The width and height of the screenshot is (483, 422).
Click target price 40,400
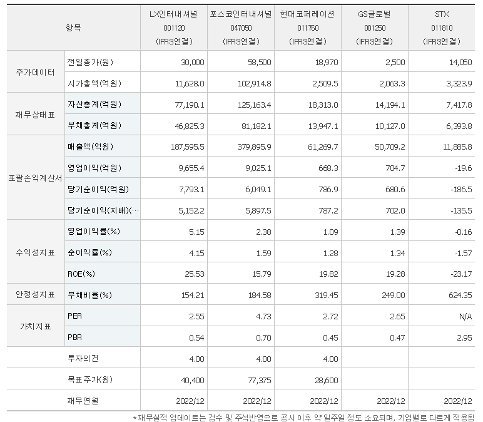(193, 381)
